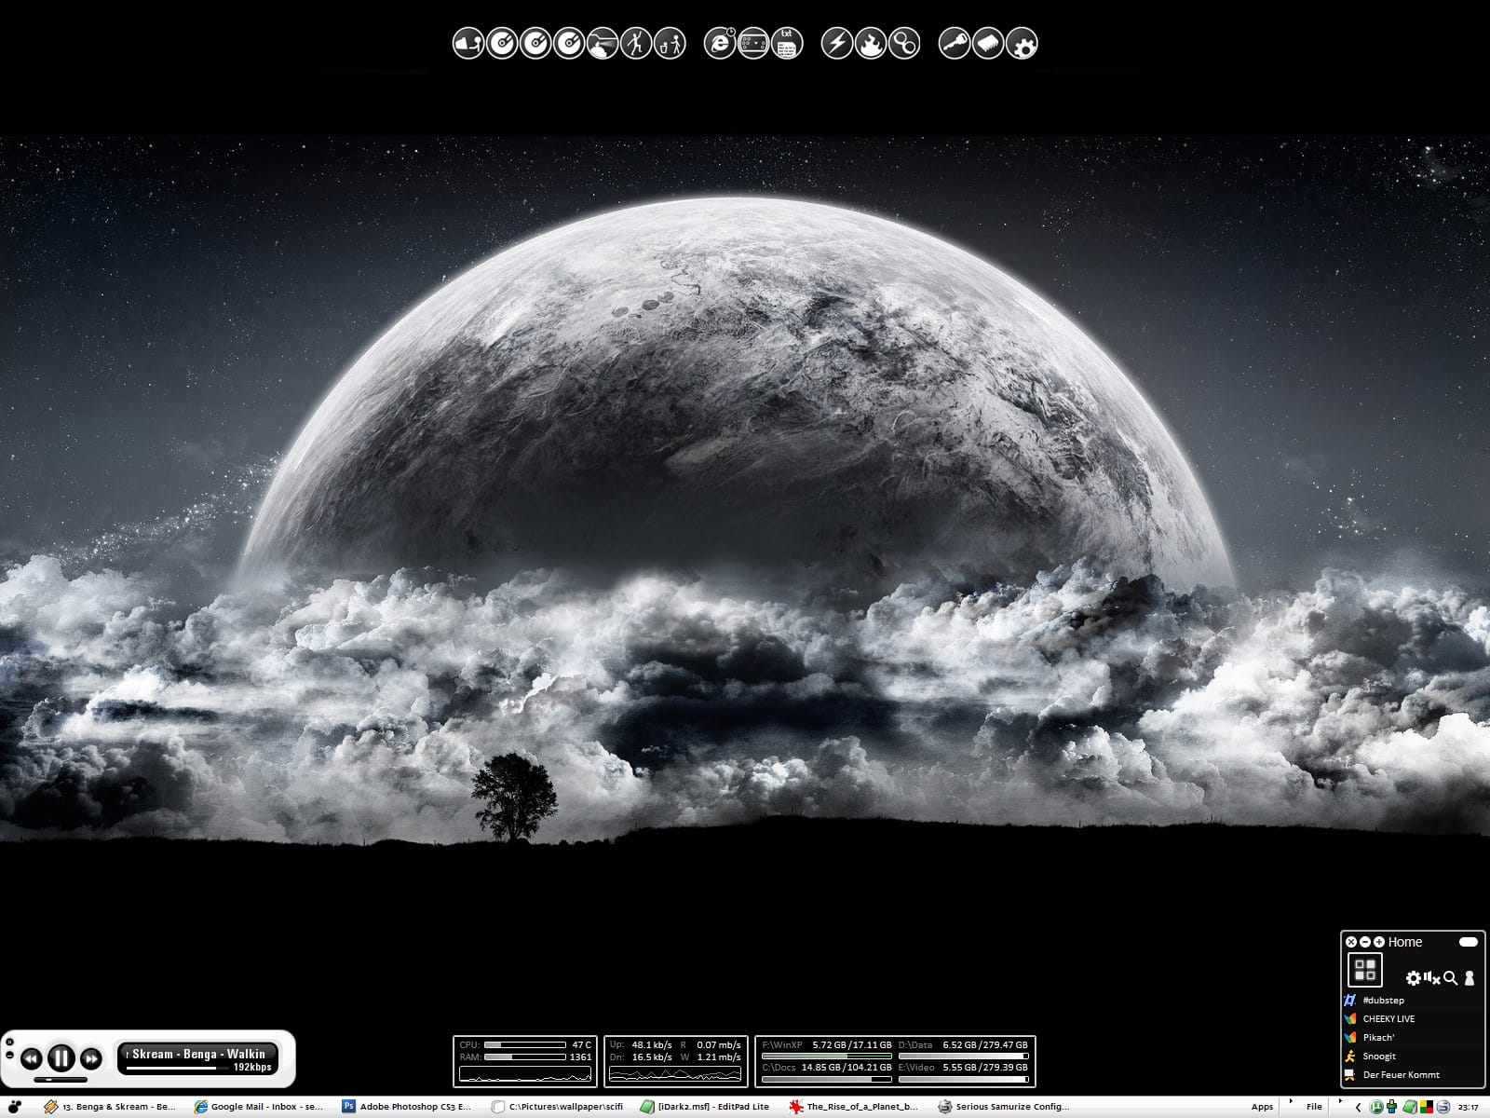Image resolution: width=1490 pixels, height=1118 pixels.
Task: Switch to Google Mail - Inbox taskbar item
Action: point(258,1107)
